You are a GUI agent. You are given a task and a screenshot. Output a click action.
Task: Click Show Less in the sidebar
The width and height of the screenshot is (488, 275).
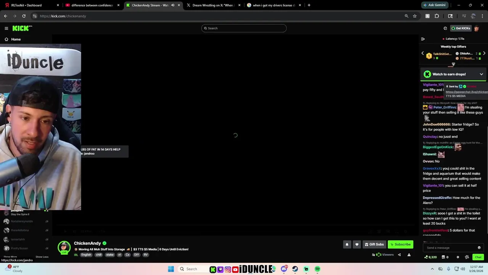coord(42,257)
